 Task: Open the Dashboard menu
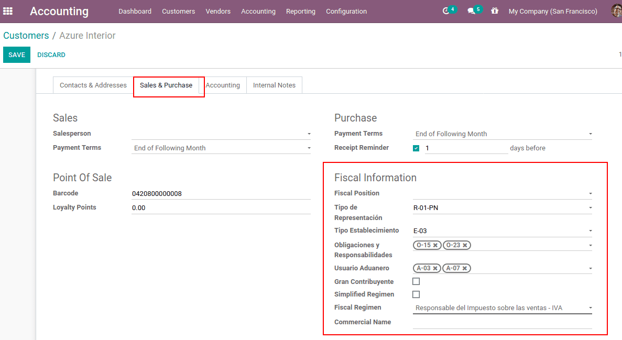(135, 11)
